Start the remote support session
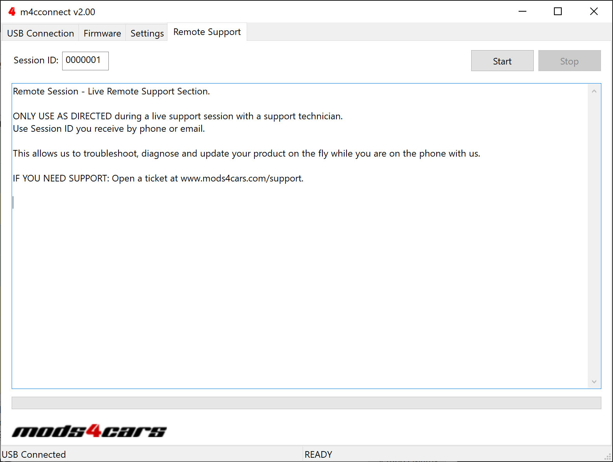 pos(502,61)
